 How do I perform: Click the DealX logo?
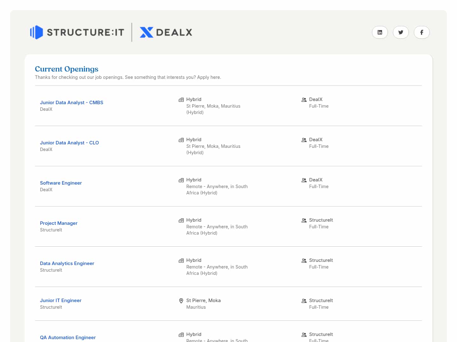click(166, 32)
